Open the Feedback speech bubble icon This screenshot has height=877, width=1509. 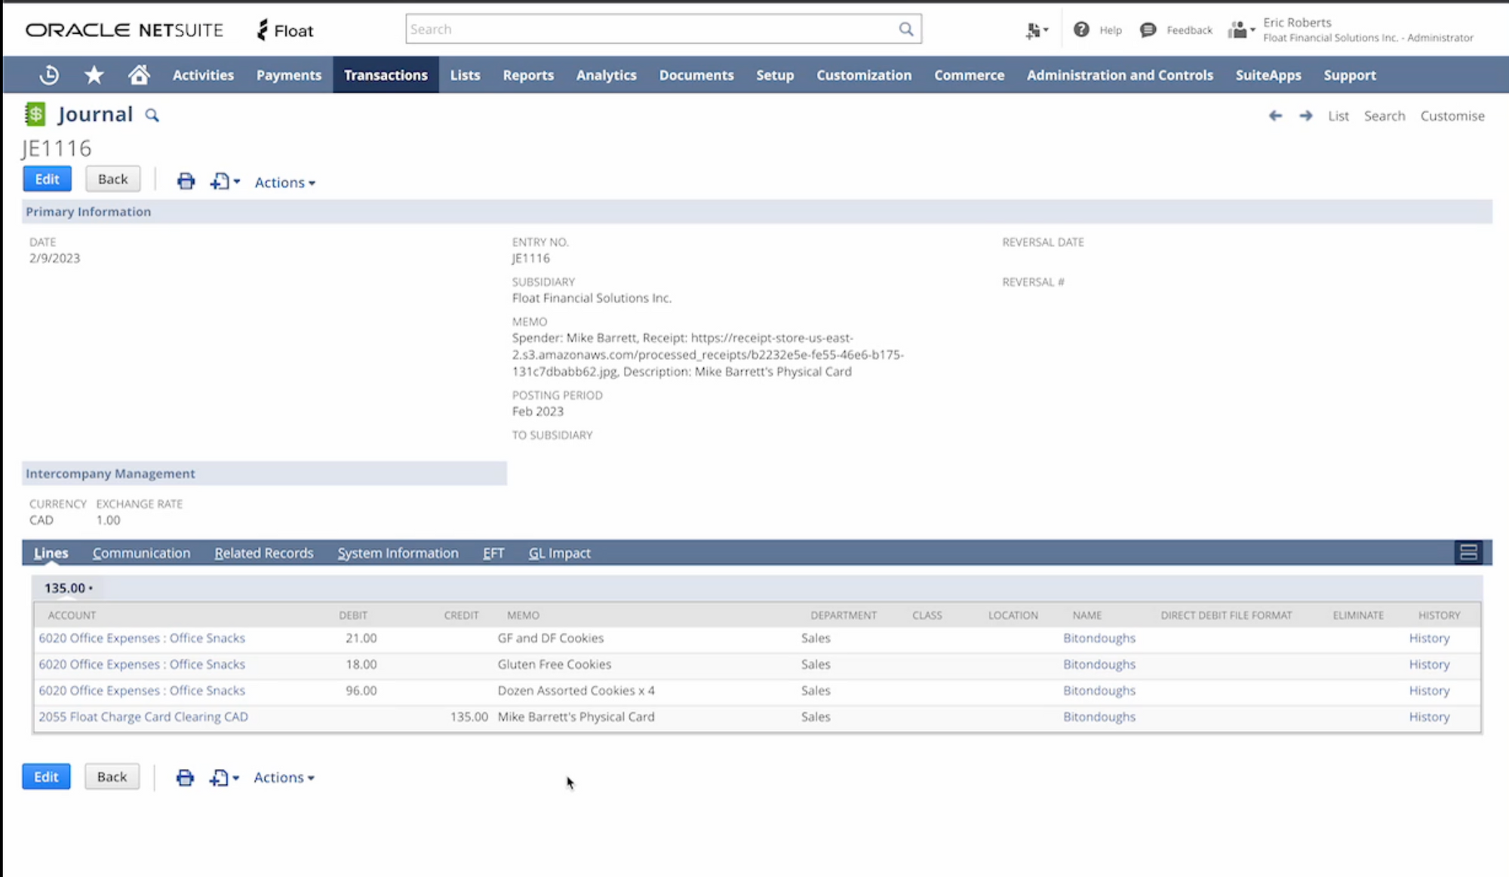1148,29
